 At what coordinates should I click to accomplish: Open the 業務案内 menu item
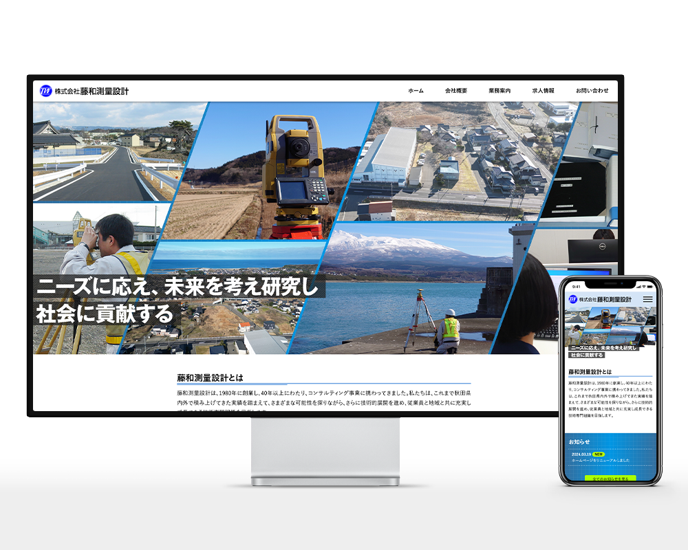499,91
